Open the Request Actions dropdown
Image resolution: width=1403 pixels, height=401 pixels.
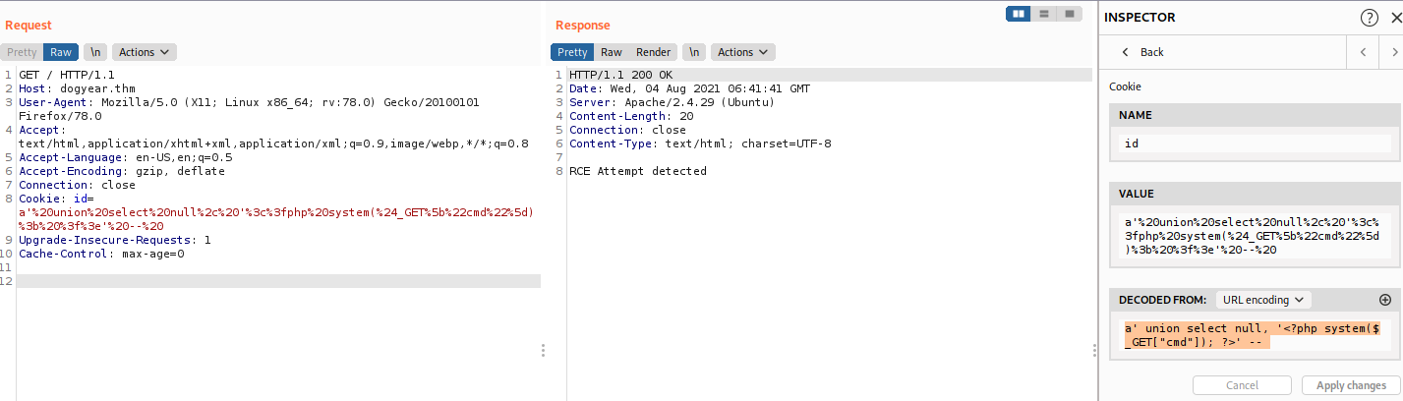click(x=144, y=52)
